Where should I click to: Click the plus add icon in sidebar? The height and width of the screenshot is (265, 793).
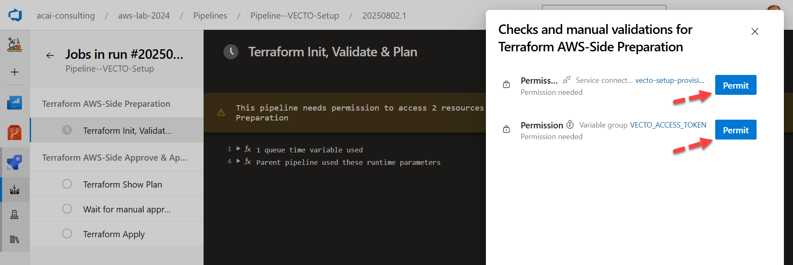tap(14, 72)
